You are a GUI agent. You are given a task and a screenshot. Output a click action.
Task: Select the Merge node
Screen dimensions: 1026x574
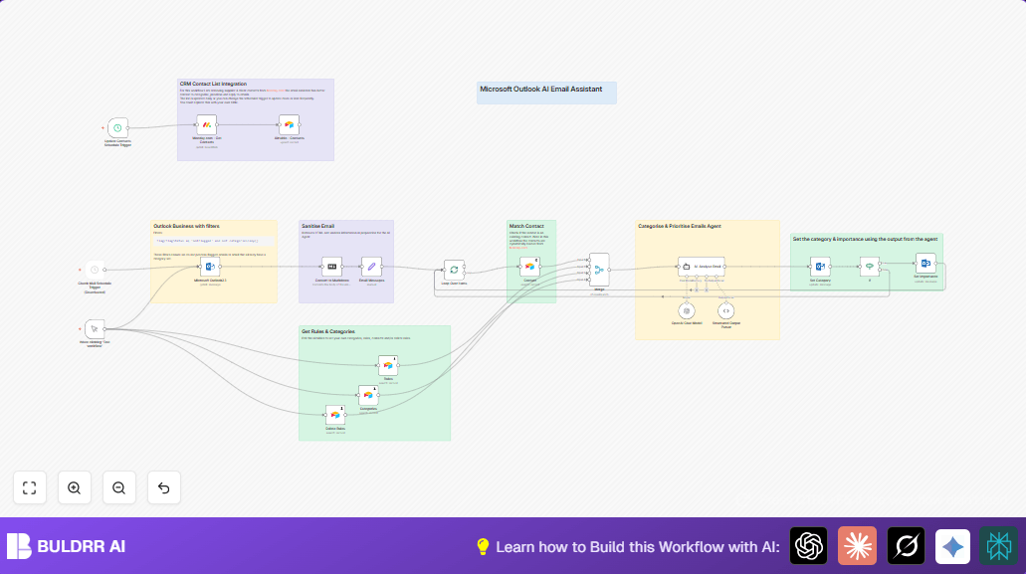599,270
